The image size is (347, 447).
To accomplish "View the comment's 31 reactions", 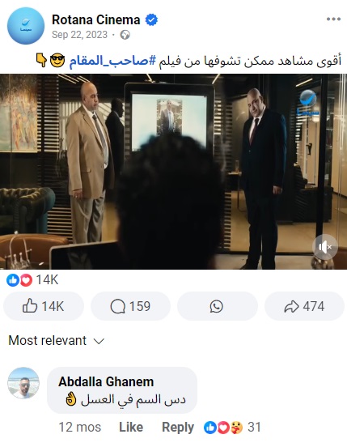I will click(232, 427).
